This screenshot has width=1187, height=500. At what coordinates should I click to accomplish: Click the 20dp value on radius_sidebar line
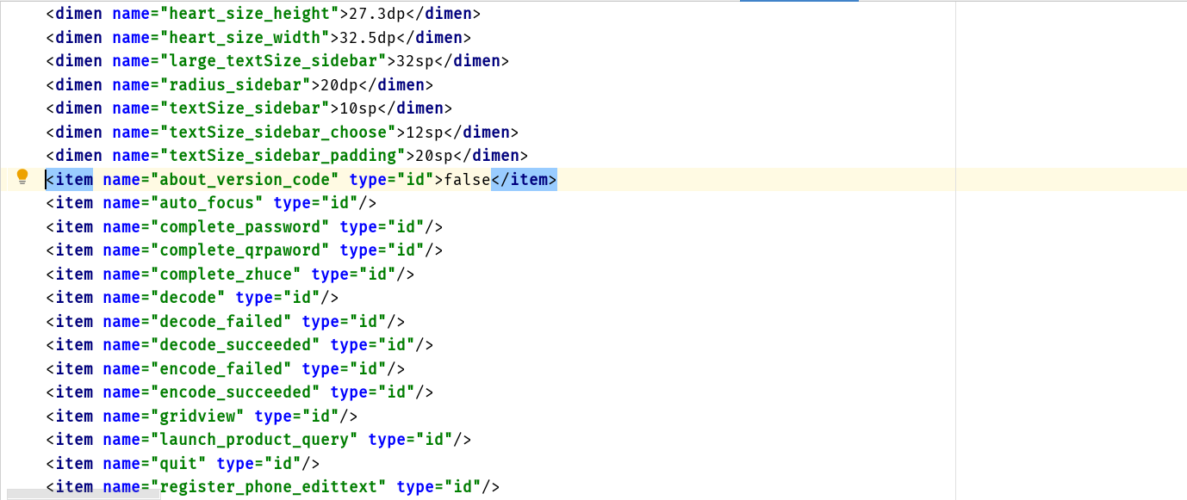click(339, 85)
